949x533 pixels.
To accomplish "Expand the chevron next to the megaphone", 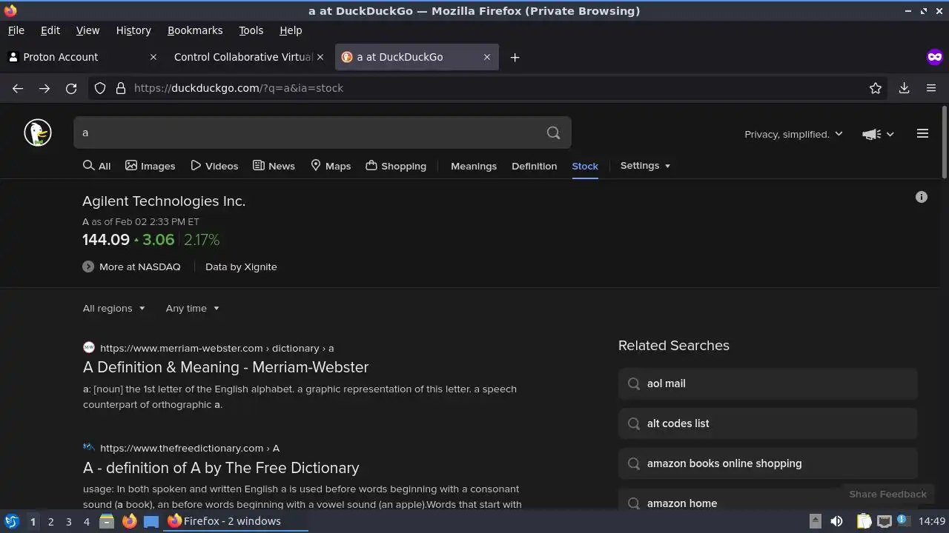I will point(890,134).
